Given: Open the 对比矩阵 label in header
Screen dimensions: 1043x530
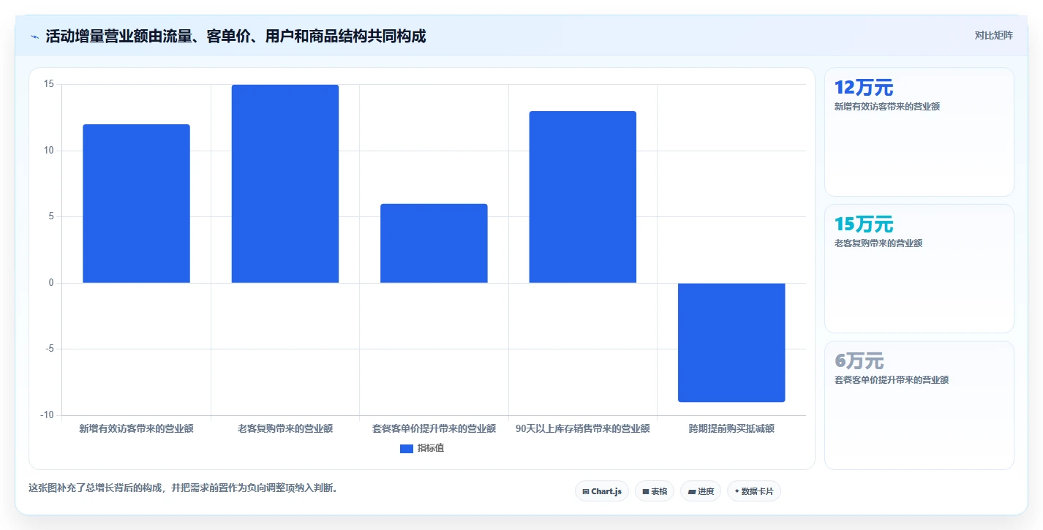Looking at the screenshot, I should pyautogui.click(x=993, y=35).
